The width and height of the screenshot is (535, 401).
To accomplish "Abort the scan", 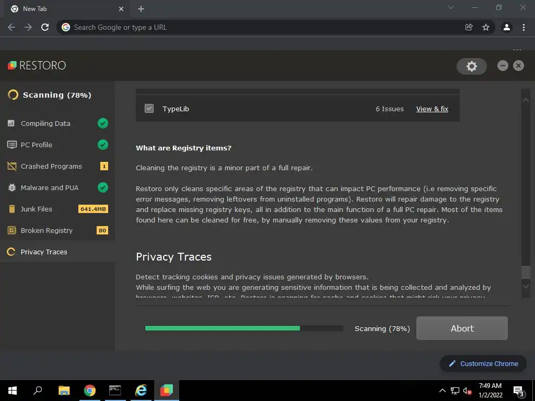I will click(462, 328).
